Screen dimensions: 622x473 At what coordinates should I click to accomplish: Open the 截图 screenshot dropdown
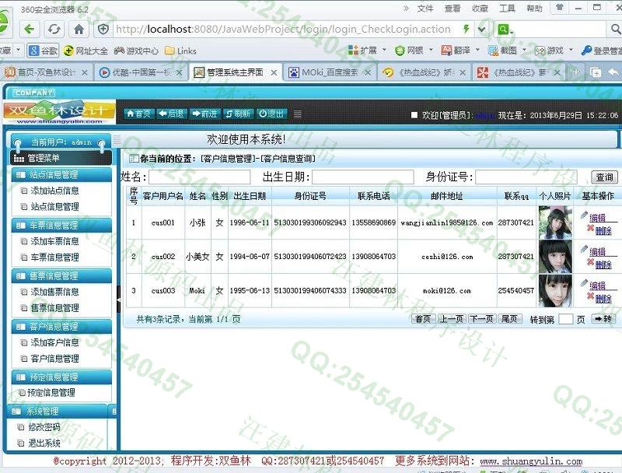pyautogui.click(x=507, y=51)
